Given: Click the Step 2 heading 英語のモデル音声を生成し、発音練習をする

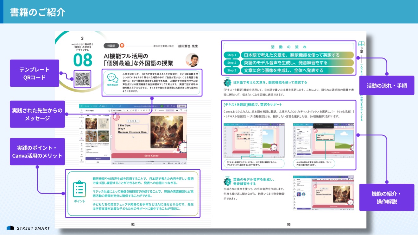Looking at the screenshot, I should [253, 181].
